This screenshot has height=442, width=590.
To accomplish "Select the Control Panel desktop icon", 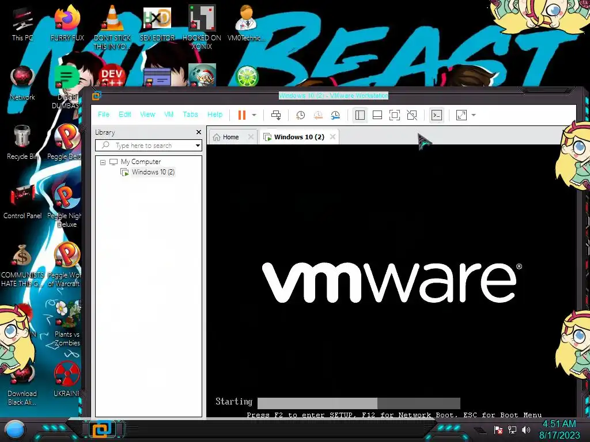I will point(22,201).
